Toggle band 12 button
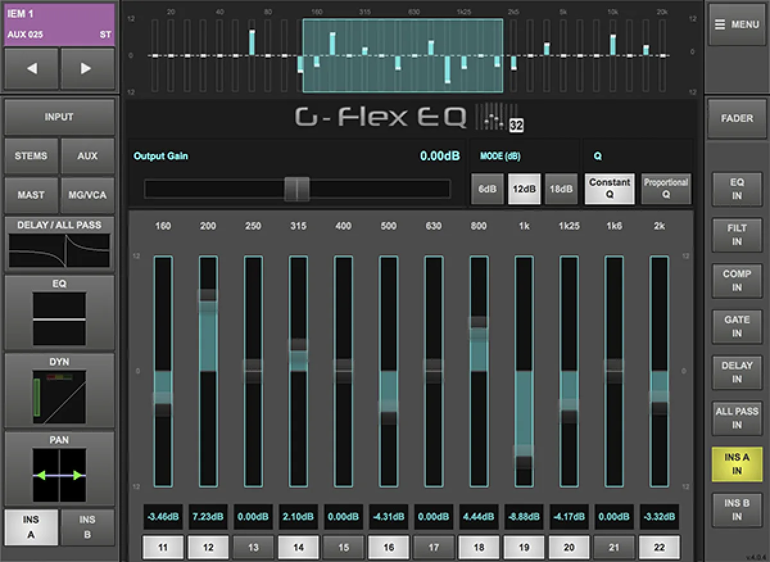The width and height of the screenshot is (770, 562). [x=208, y=548]
